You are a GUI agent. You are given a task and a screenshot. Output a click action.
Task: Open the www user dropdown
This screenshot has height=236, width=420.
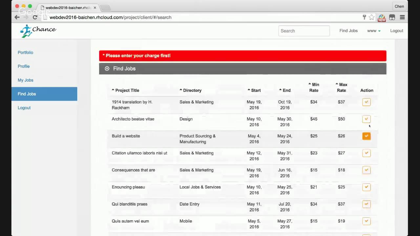click(374, 31)
